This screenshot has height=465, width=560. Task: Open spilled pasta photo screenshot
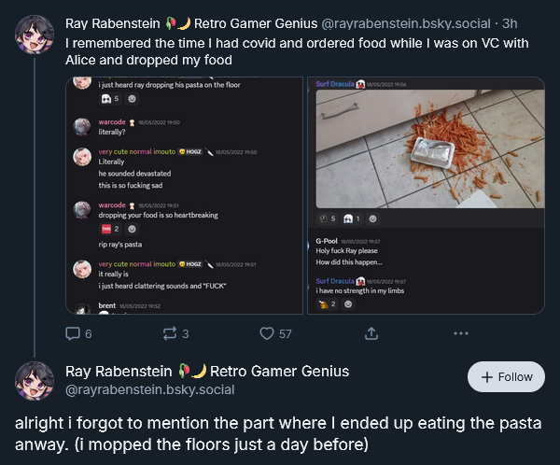coord(427,195)
